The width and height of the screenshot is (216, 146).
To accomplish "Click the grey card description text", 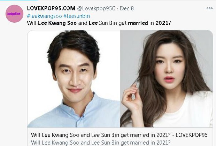I will pos(101,143).
